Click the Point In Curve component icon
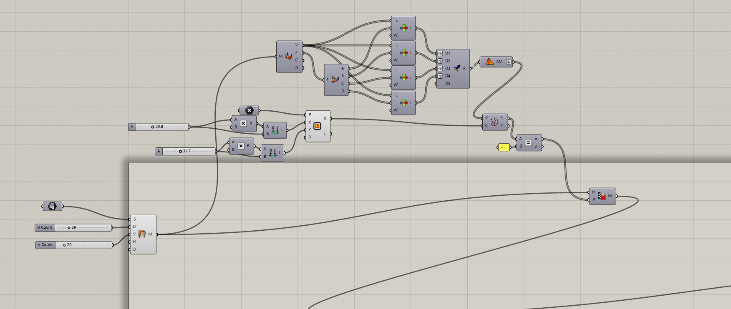 tap(494, 122)
